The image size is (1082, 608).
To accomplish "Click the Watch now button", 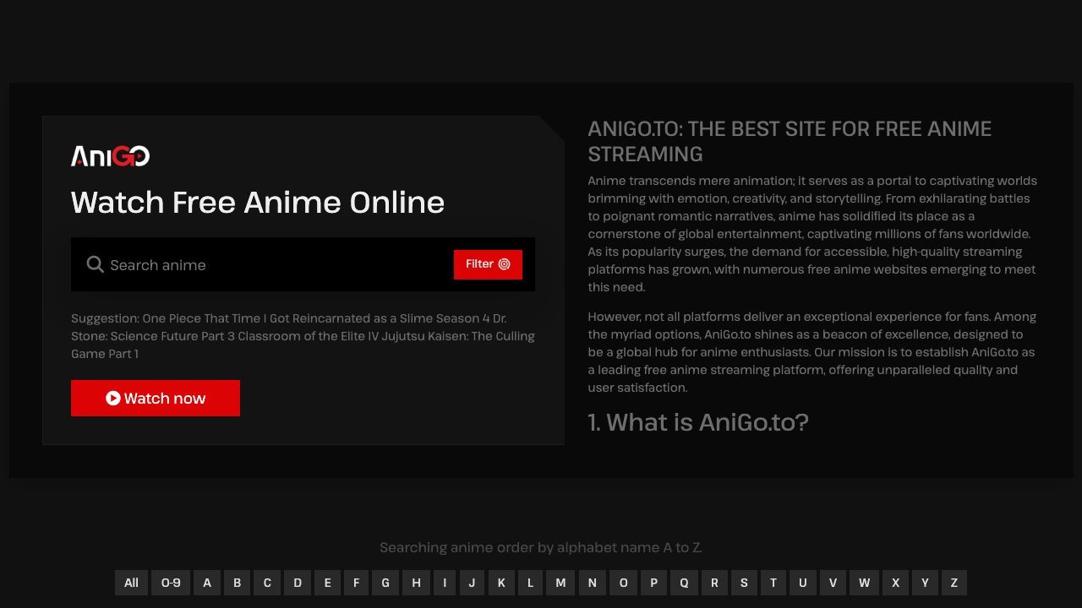I will pos(156,398).
